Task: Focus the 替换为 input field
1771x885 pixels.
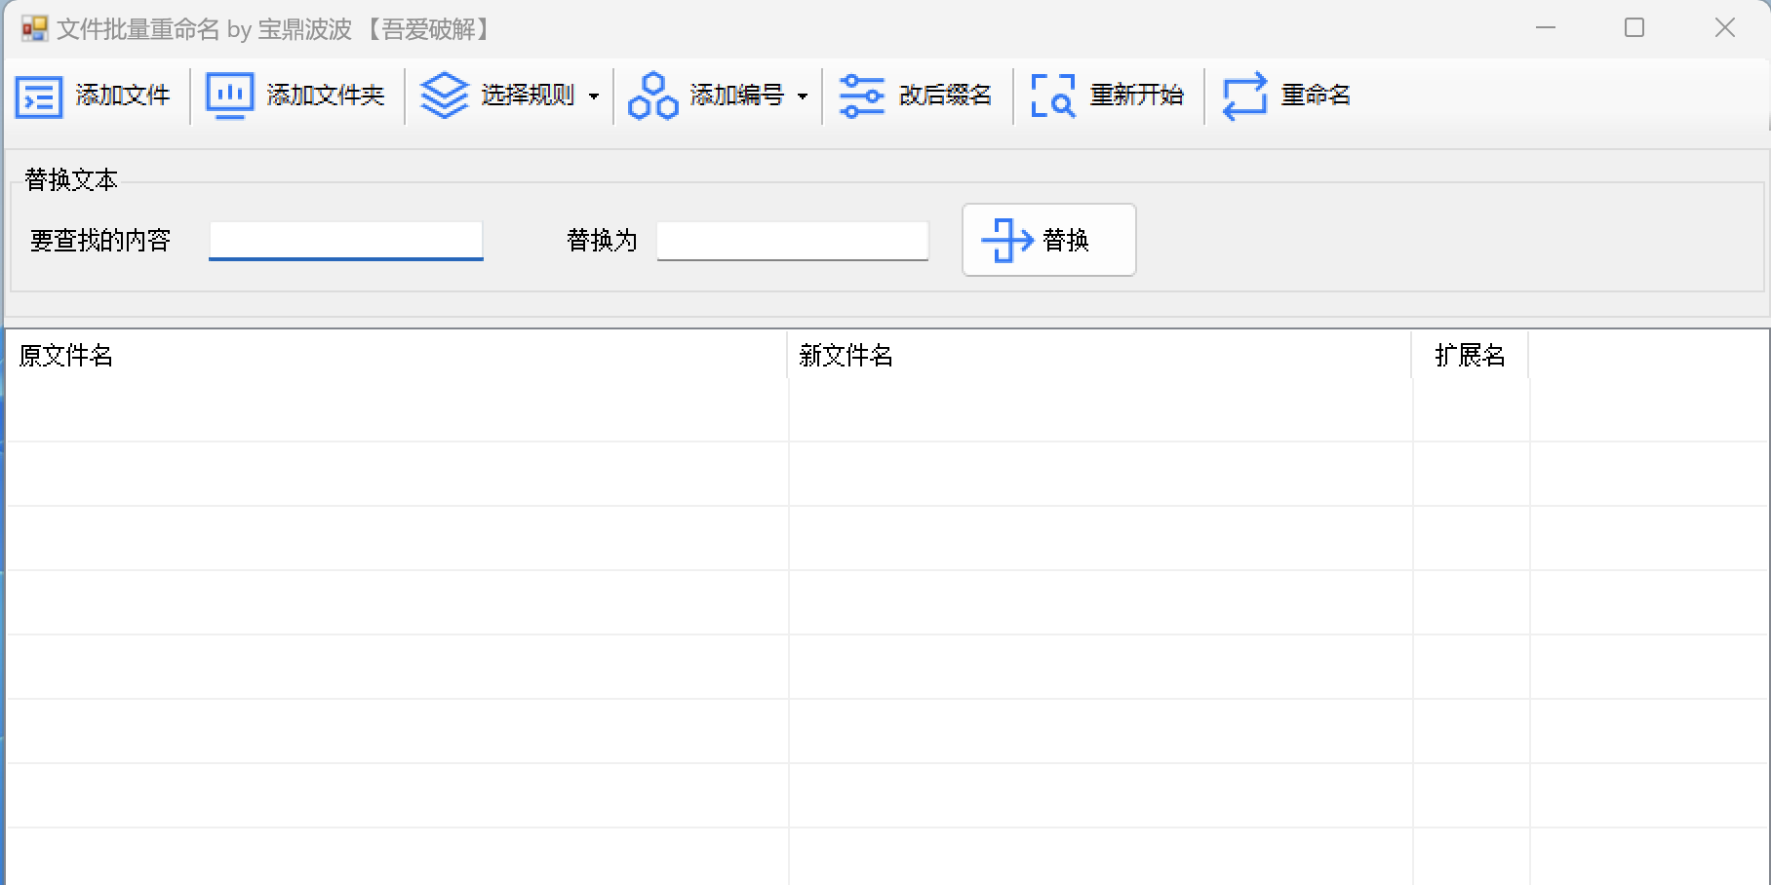Action: [x=793, y=241]
